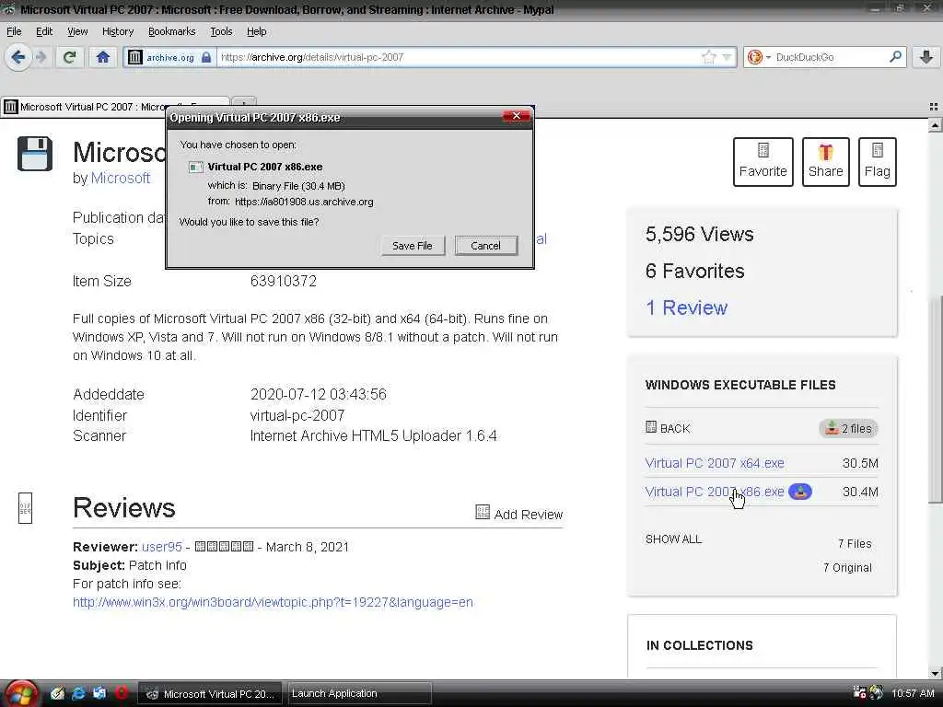Open the list all tabs icon
Screen dimensions: 943x707
[934, 107]
